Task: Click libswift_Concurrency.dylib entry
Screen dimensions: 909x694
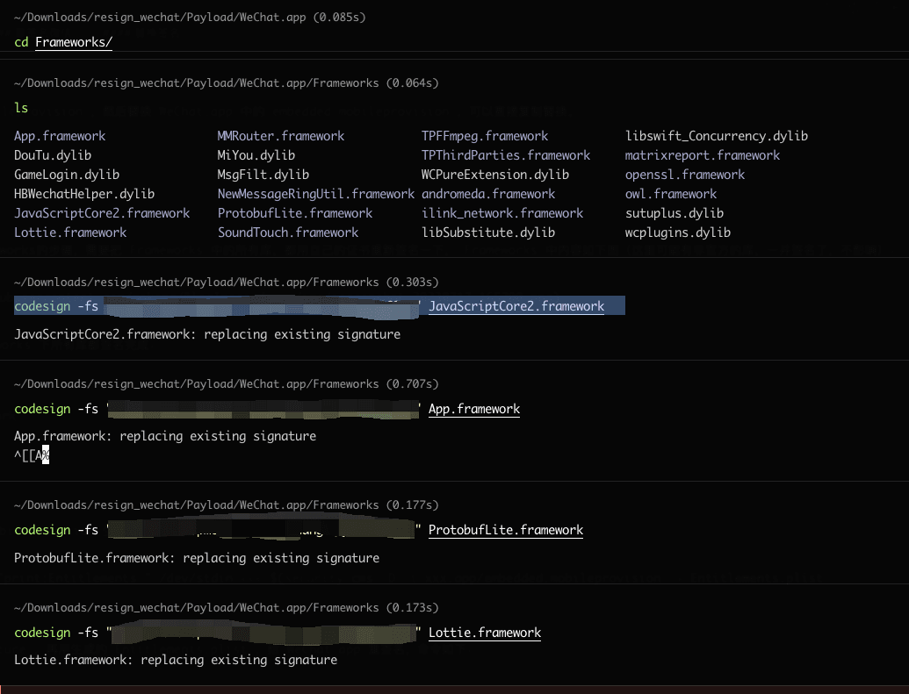Action: coord(717,136)
